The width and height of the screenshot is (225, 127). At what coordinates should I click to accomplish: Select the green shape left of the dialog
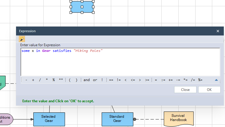[2, 83]
